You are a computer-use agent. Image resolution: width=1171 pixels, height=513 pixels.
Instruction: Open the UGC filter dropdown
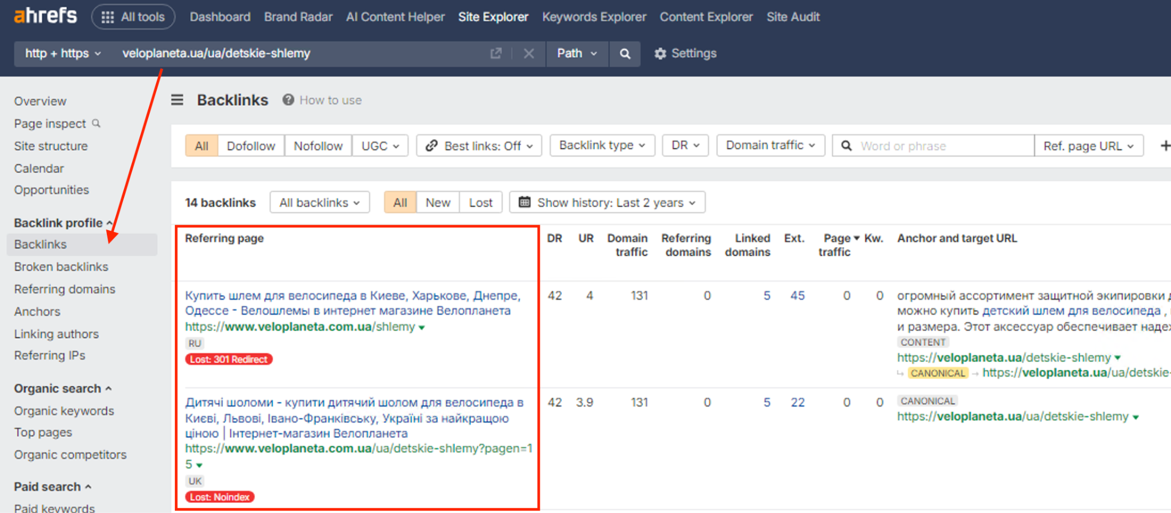coord(380,146)
